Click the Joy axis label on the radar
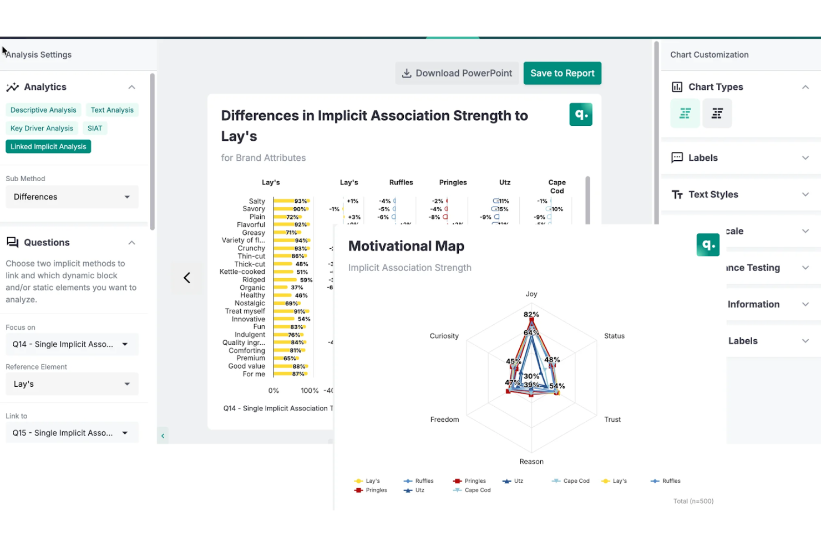821x547 pixels. point(531,294)
